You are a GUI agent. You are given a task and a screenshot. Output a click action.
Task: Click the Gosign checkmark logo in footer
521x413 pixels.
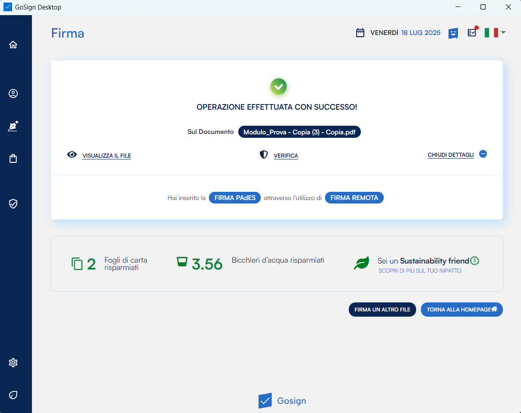coord(265,400)
